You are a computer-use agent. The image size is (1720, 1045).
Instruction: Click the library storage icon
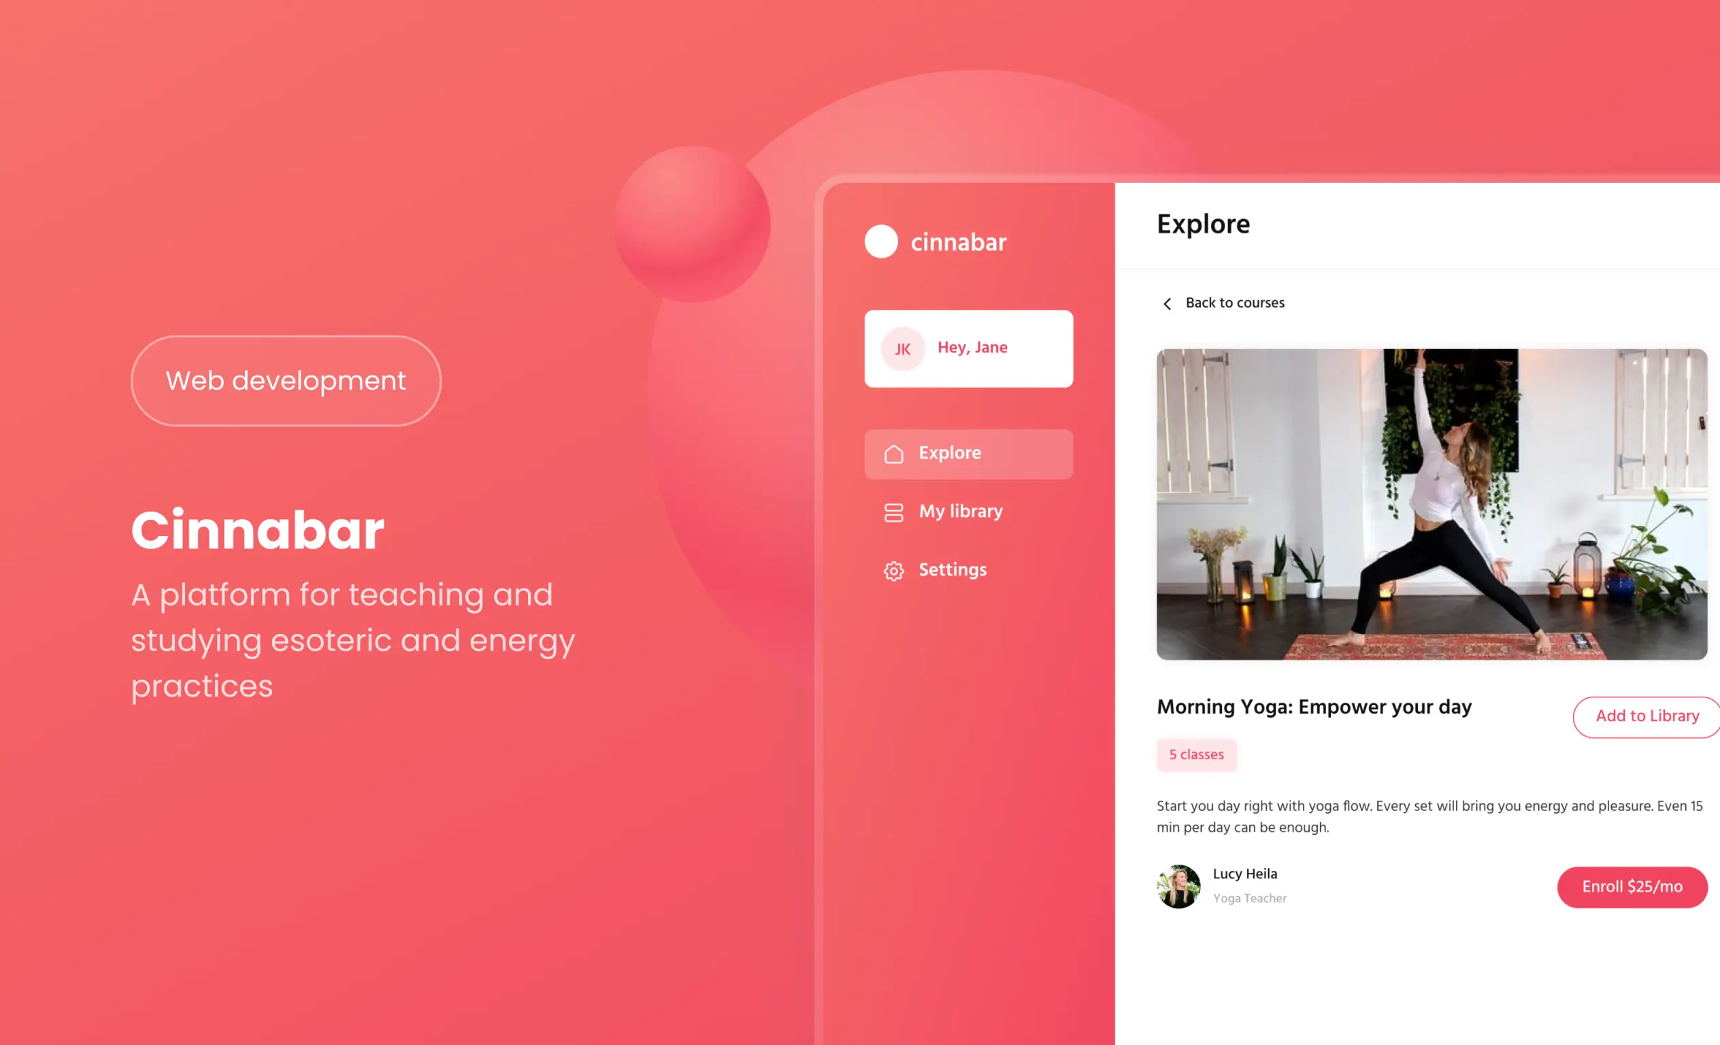pyautogui.click(x=893, y=511)
